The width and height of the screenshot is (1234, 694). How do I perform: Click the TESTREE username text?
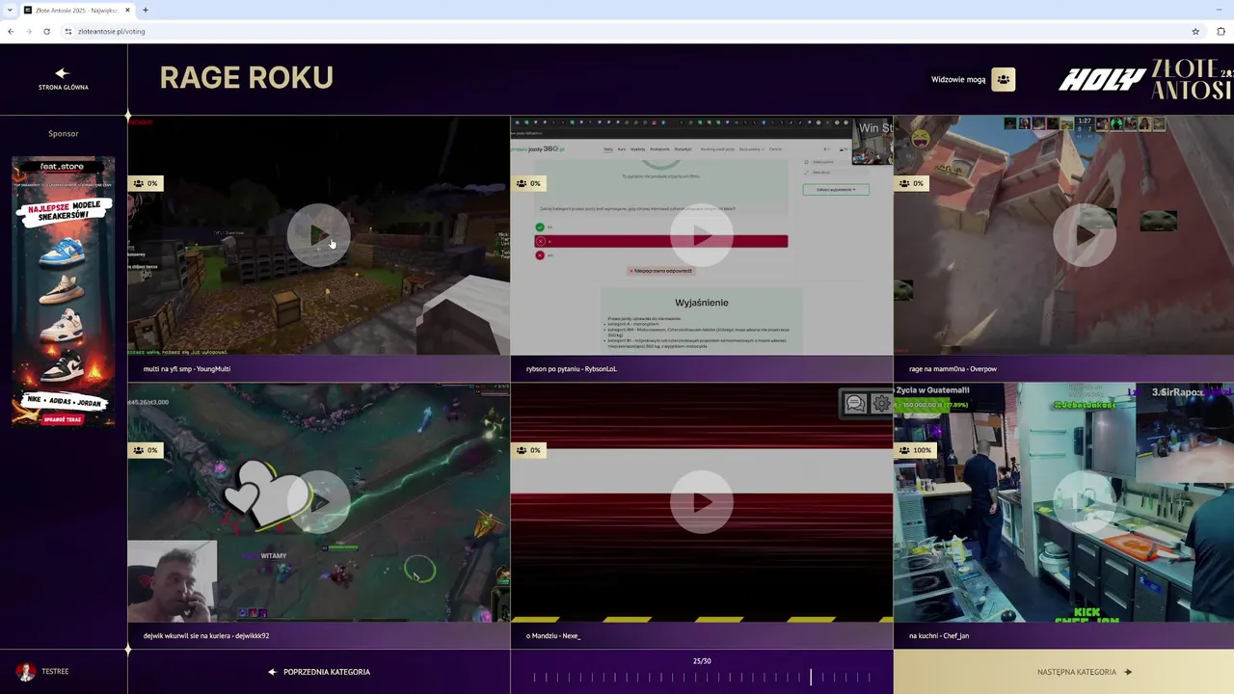pyautogui.click(x=55, y=671)
